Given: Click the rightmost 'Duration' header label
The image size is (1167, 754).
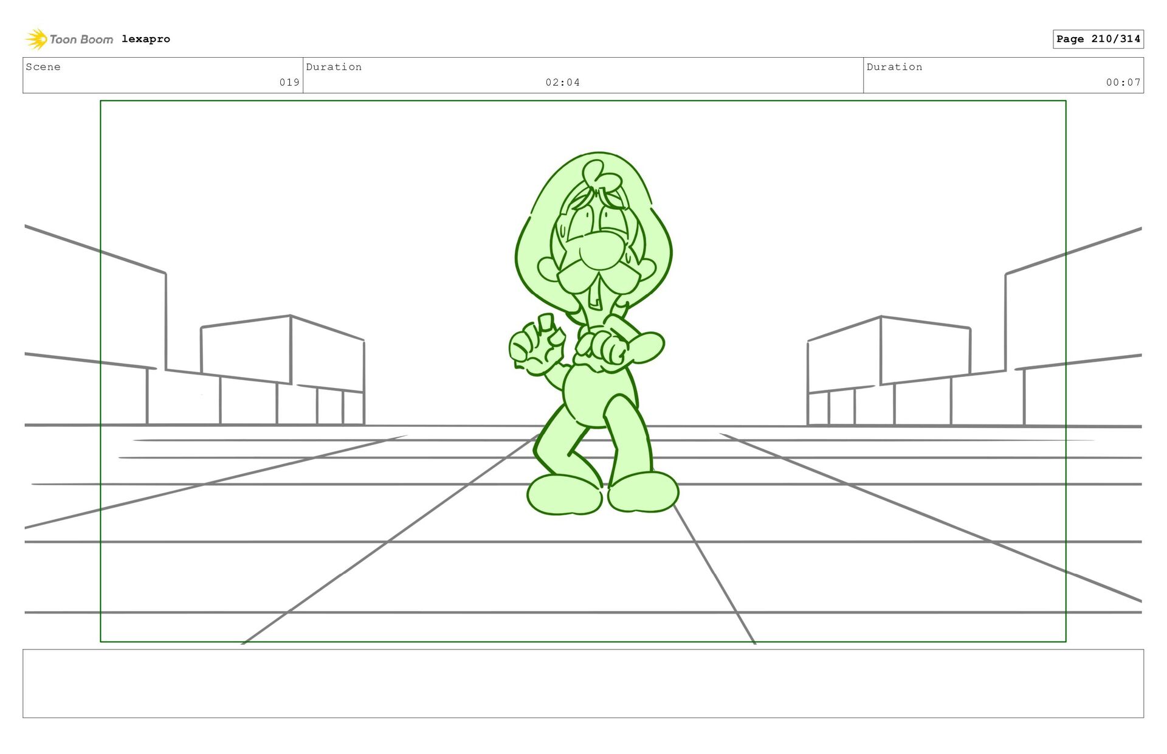Looking at the screenshot, I should pyautogui.click(x=894, y=67).
